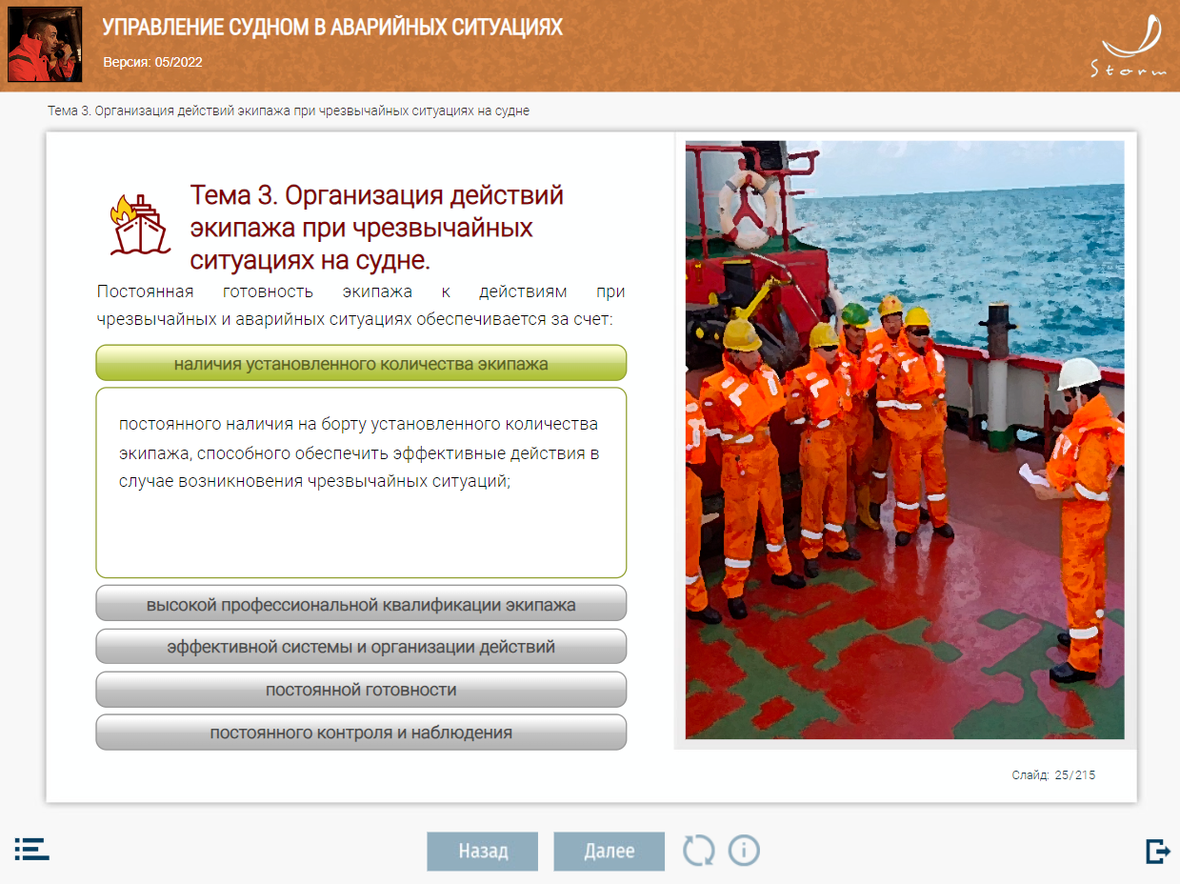This screenshot has width=1180, height=884.
Task: Expand "высокой профессиональной квалификации экипажа" section
Action: coord(361,604)
